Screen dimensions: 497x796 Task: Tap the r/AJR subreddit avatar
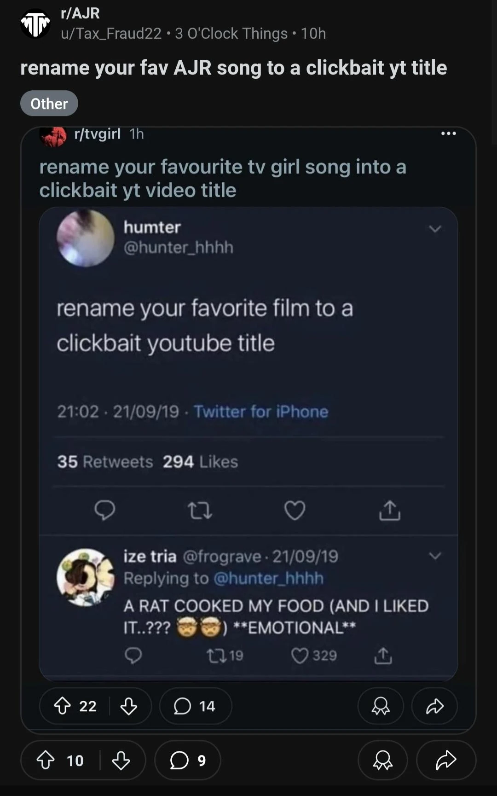[x=35, y=23]
